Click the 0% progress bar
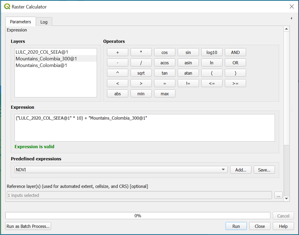The height and width of the screenshot is (235, 299). point(138,216)
